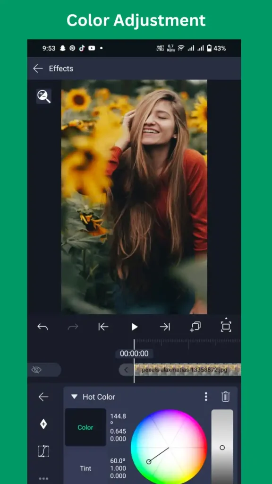Jump to the clip end
Viewport: 272px width, 484px height.
tap(165, 327)
